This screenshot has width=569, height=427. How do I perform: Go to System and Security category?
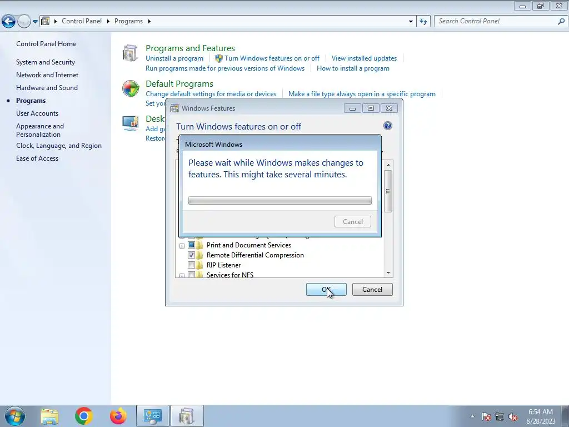point(46,62)
